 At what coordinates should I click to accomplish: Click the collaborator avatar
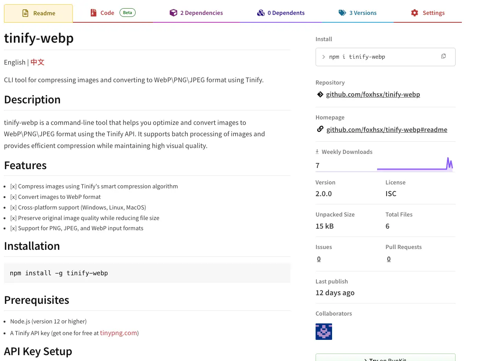pos(324,332)
